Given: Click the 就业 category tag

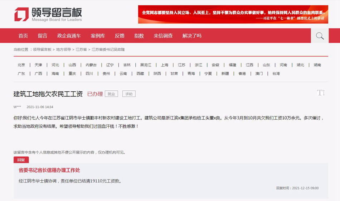Looking at the screenshot, I should click(x=111, y=94).
